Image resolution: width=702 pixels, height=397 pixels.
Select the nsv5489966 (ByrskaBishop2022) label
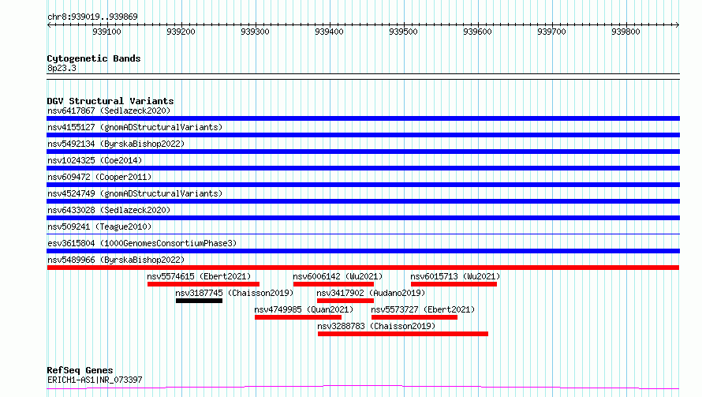click(x=116, y=260)
